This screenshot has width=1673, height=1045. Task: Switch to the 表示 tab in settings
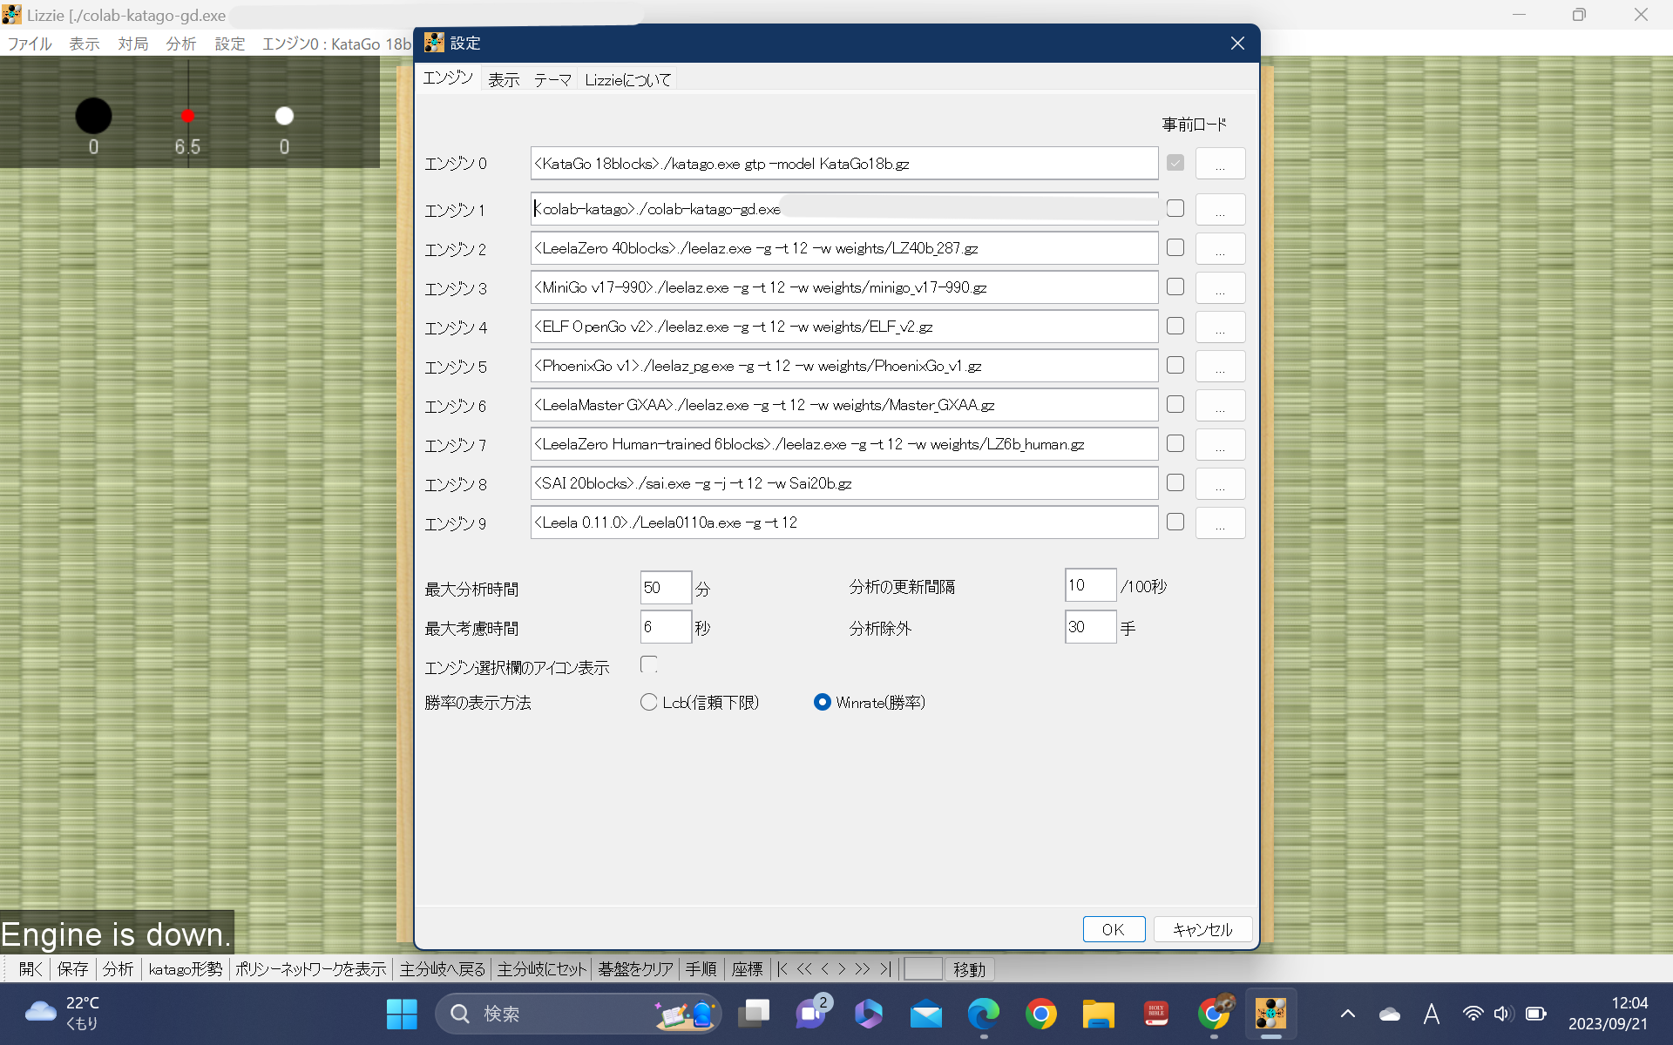pyautogui.click(x=504, y=80)
